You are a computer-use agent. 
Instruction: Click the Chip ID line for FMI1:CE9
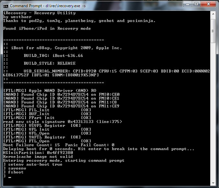pyautogui.click(x=61, y=106)
